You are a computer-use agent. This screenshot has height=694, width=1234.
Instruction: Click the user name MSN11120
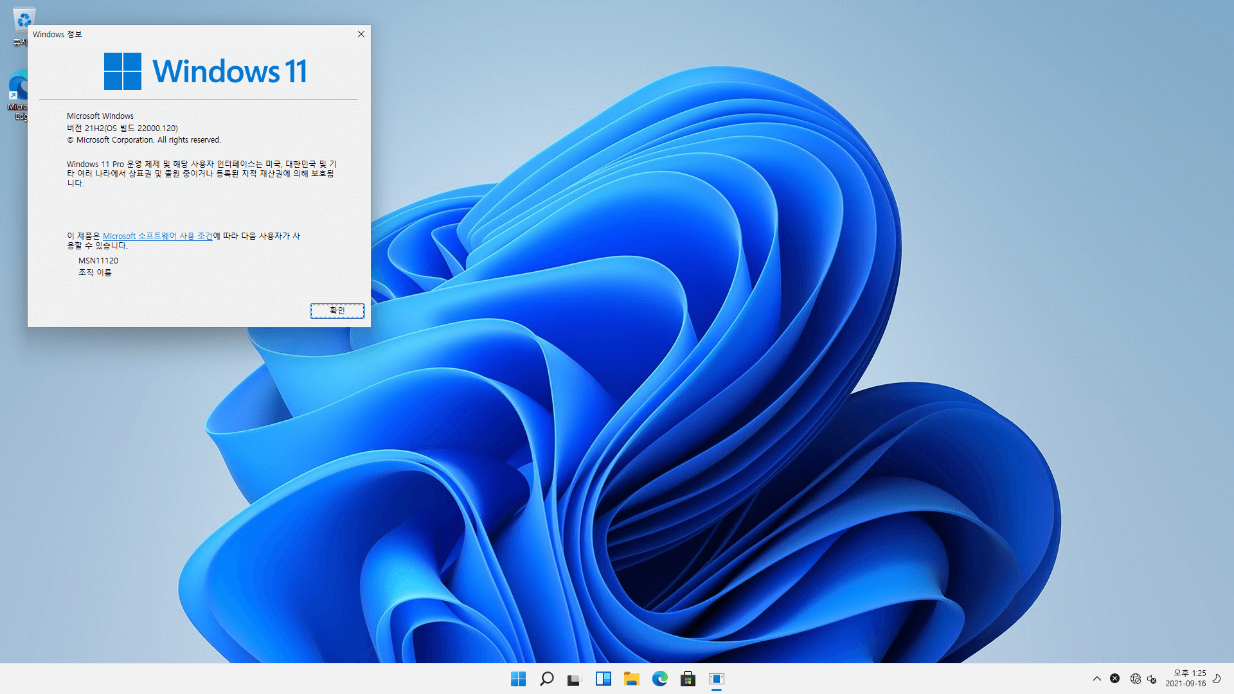[x=98, y=260]
